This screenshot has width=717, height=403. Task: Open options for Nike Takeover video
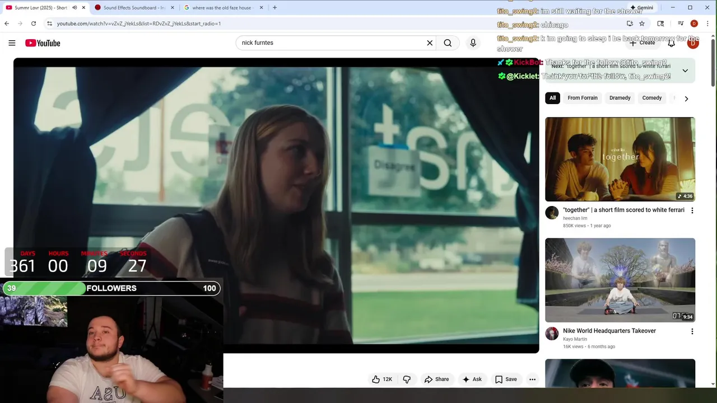[x=692, y=331]
